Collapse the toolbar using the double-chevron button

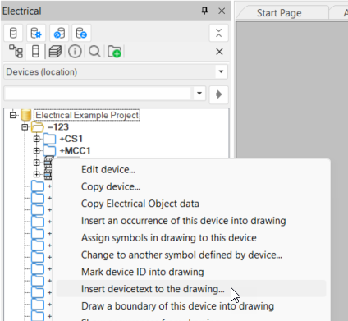[x=218, y=33]
